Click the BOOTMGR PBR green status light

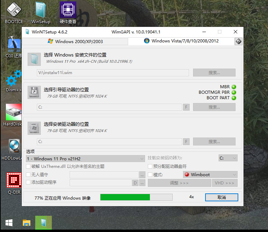pos(234,92)
